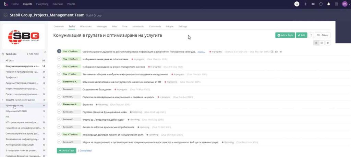Click the comment bubble icon on first task
This screenshot has height=157, width=351.
(277, 52)
